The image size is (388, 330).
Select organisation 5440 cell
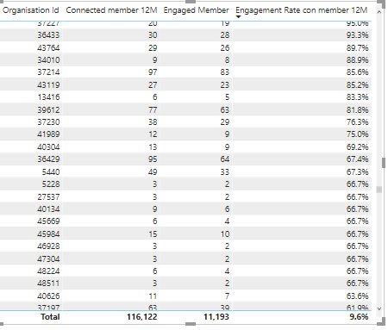point(51,171)
